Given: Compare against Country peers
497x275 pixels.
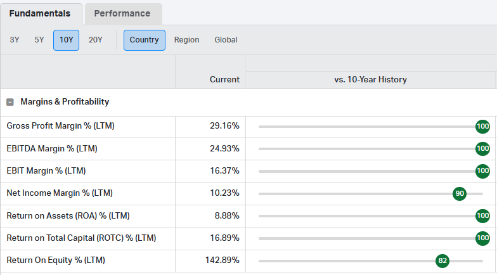Looking at the screenshot, I should point(144,40).
